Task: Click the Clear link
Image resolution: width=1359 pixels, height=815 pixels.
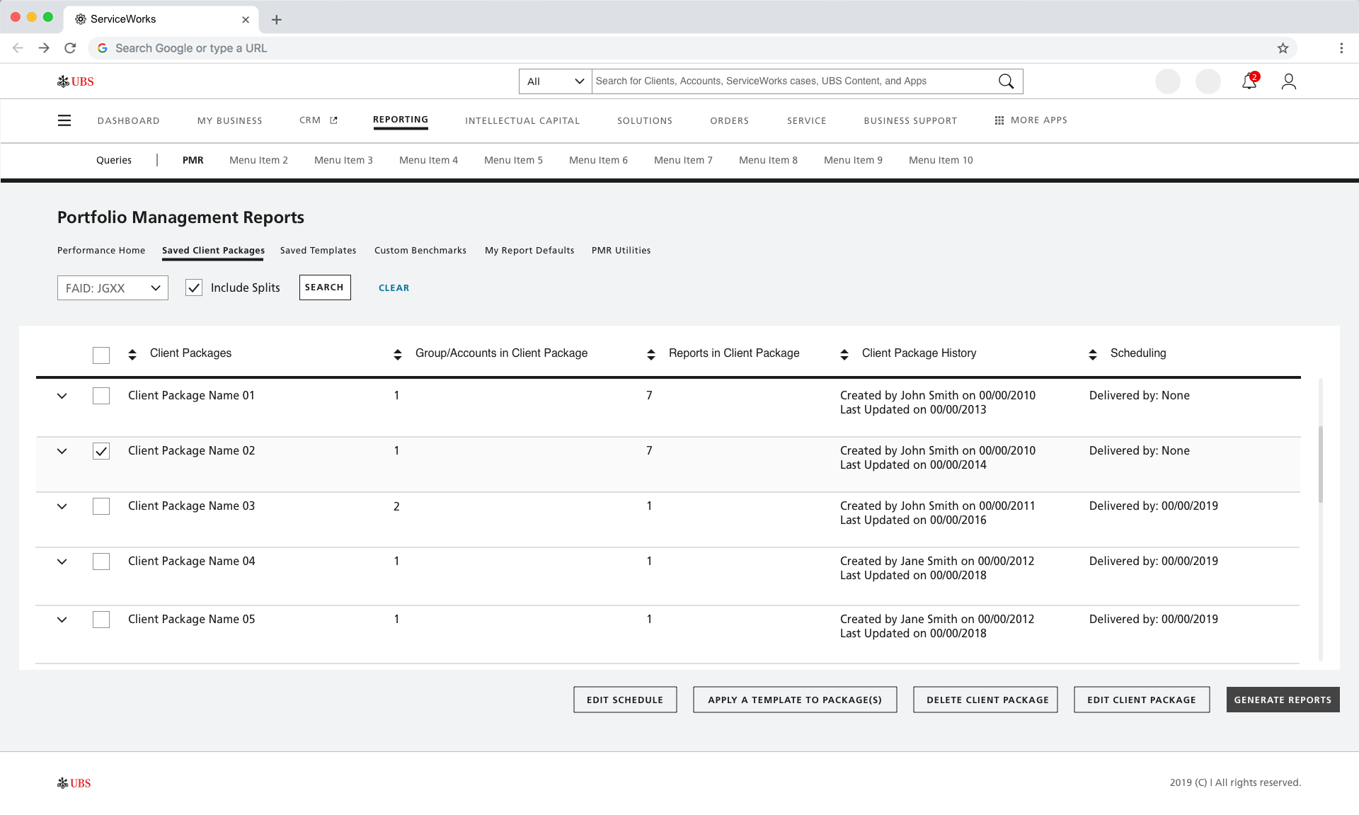Action: [394, 288]
